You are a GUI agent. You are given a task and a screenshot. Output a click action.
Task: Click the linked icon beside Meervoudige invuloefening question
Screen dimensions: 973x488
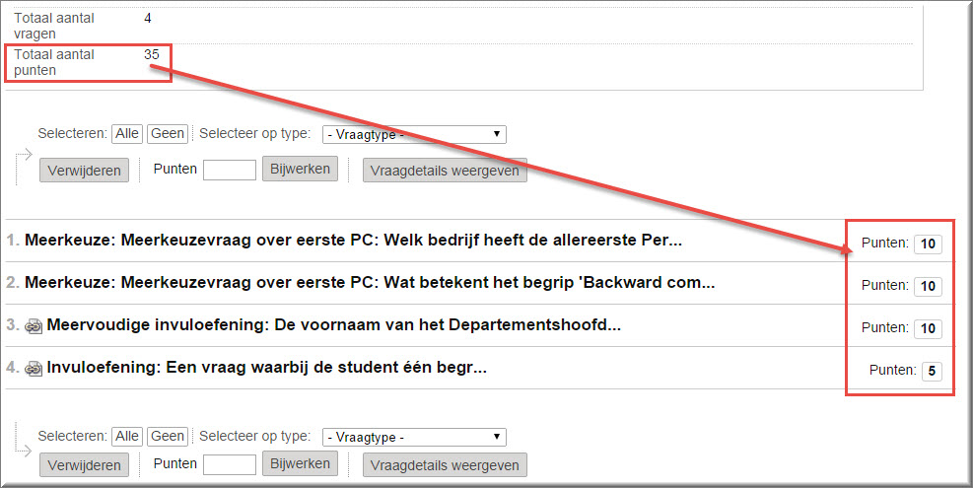pyautogui.click(x=35, y=326)
